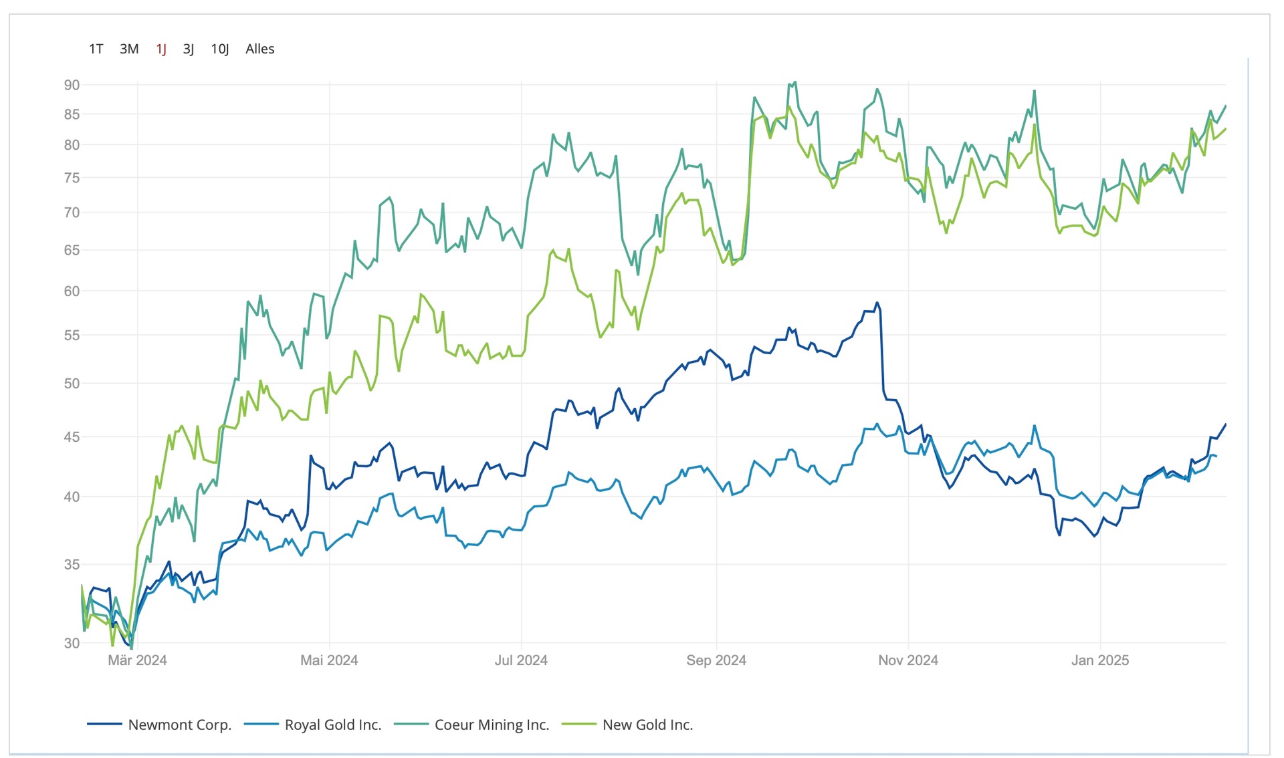The height and width of the screenshot is (758, 1284).
Task: Click the 90 value y-axis label
Action: coord(72,85)
